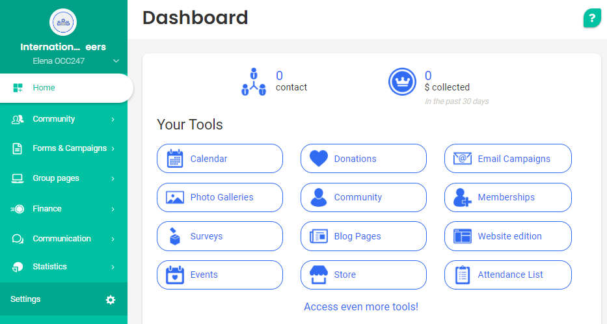Image resolution: width=607 pixels, height=324 pixels.
Task: Click the organization logo avatar
Action: tap(64, 22)
